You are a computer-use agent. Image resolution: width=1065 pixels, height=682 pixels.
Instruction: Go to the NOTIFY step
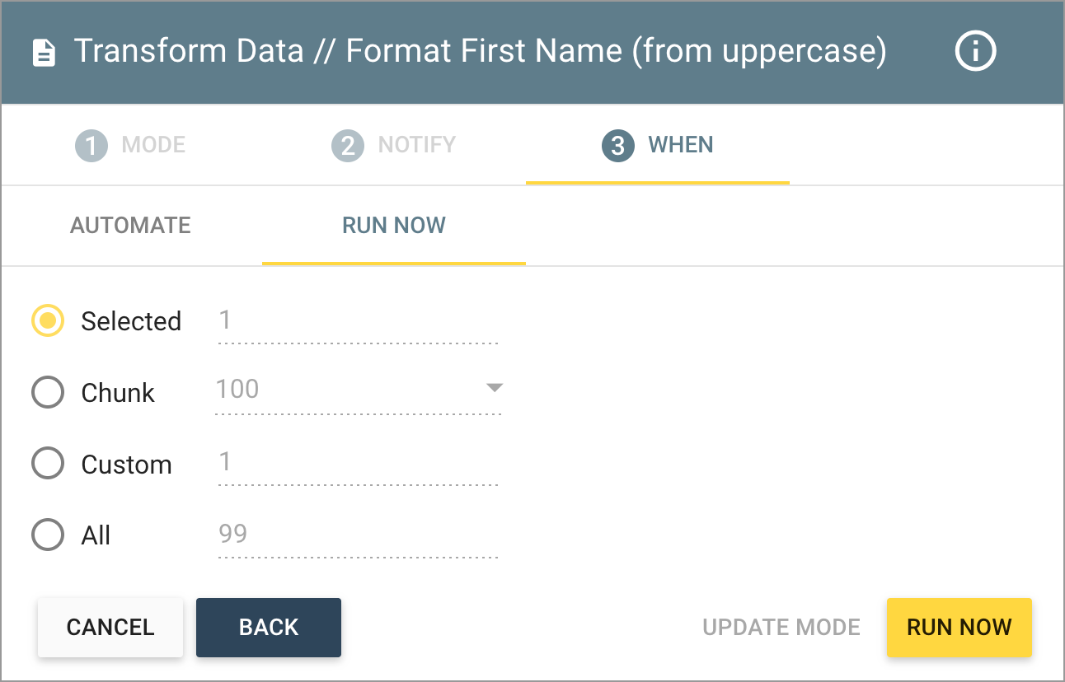[394, 144]
